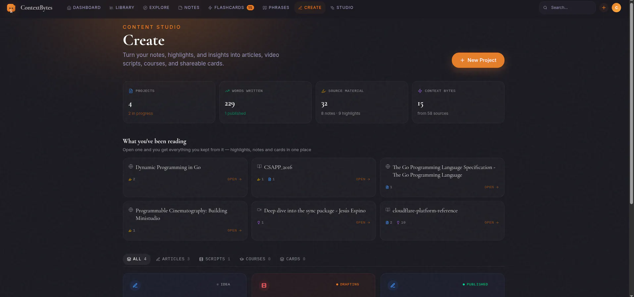The width and height of the screenshot is (634, 297).
Task: Click pen icon on PUBLISHED project card
Action: [x=393, y=285]
